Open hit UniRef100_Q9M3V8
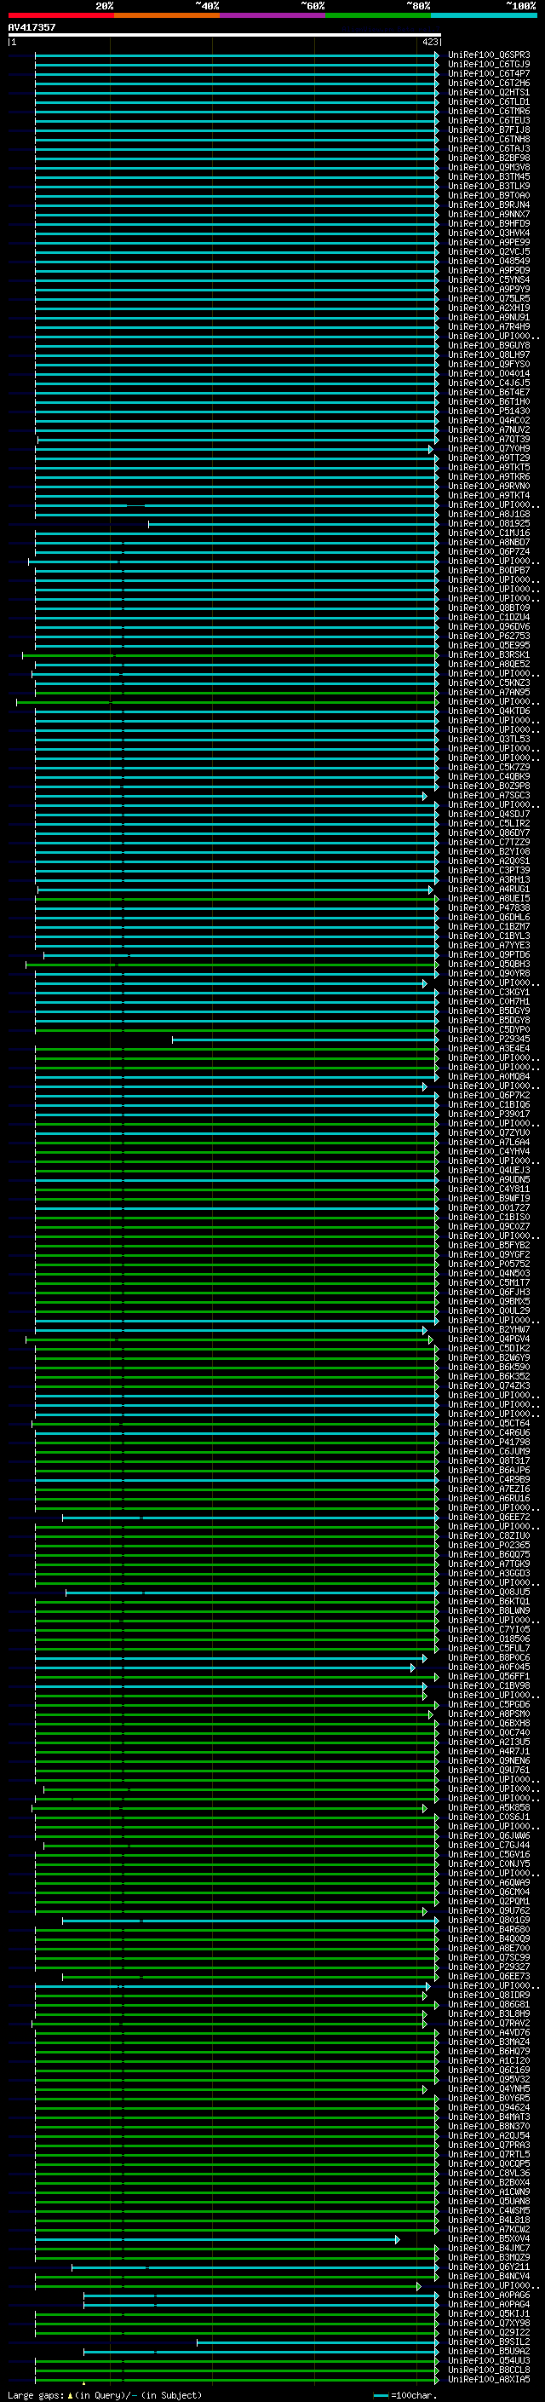Viewport: 545px width, 2402px height. [x=488, y=167]
